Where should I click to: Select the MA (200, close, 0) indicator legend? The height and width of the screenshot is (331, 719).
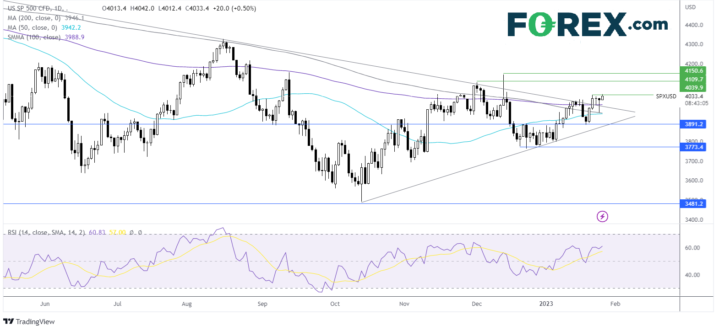pyautogui.click(x=34, y=18)
